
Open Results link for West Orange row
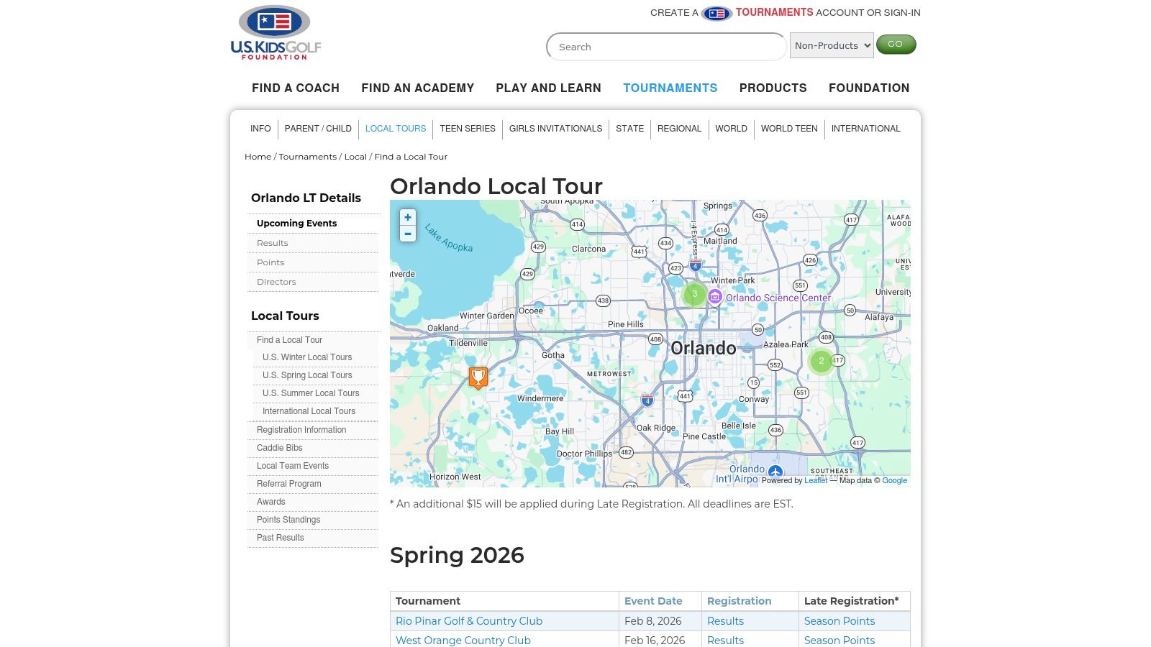coord(725,641)
